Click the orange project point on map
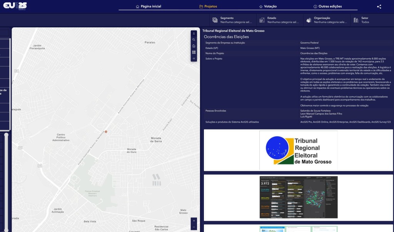Image resolution: width=394 pixels, height=232 pixels. [106, 132]
